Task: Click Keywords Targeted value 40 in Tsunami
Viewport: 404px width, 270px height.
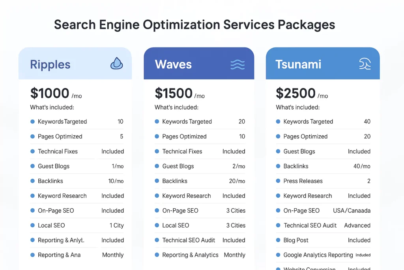Action: click(x=367, y=122)
